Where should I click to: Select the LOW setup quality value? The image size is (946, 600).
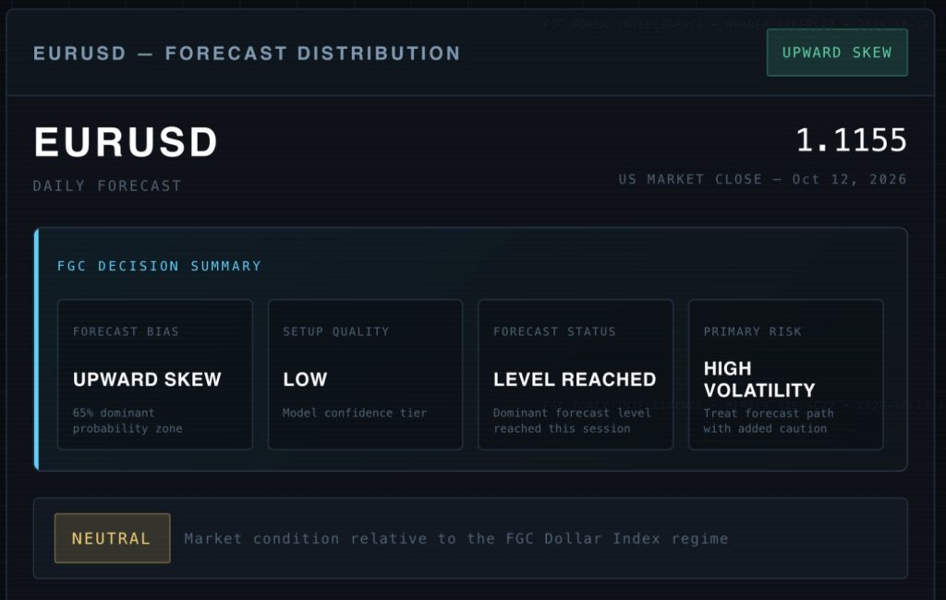pyautogui.click(x=305, y=379)
